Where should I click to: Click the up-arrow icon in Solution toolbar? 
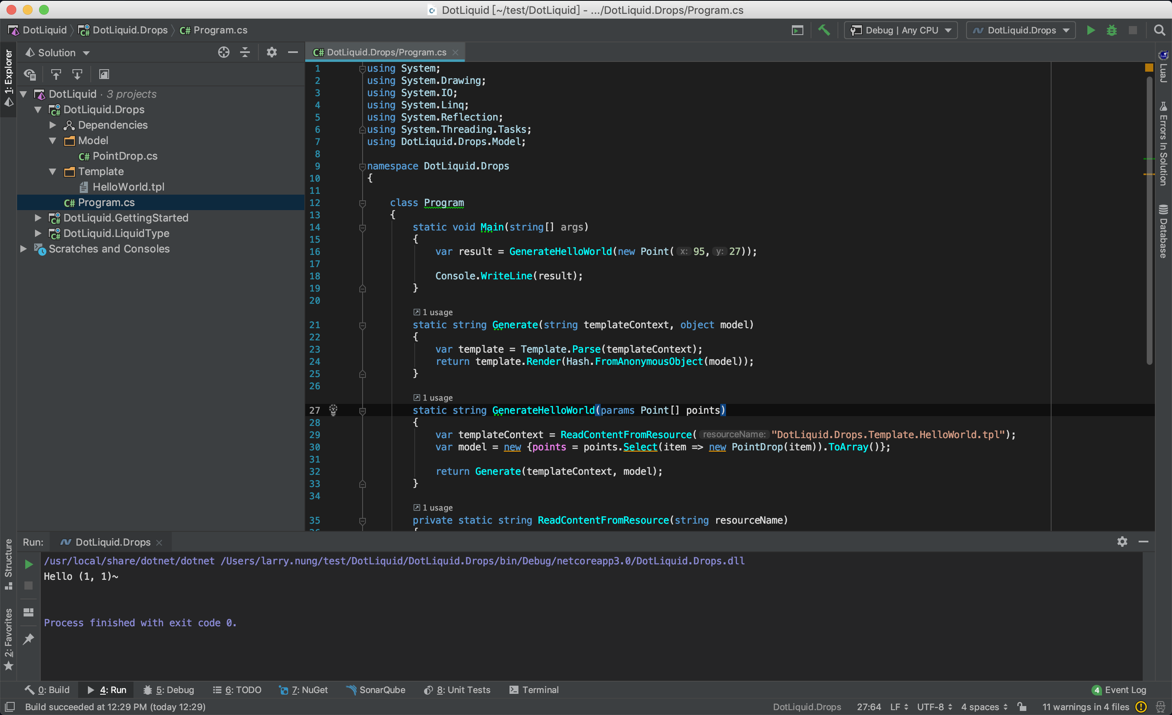pyautogui.click(x=56, y=74)
